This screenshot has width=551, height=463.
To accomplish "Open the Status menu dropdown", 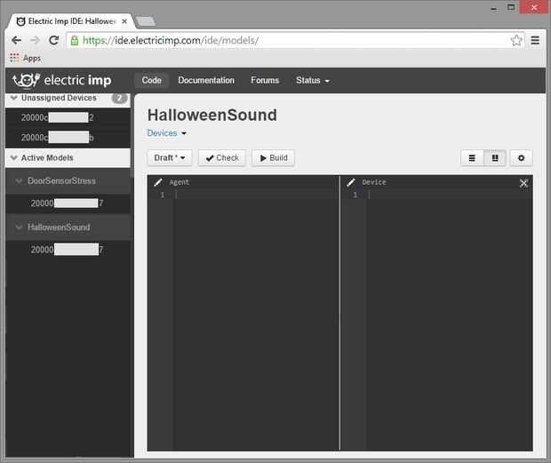I will [x=313, y=81].
